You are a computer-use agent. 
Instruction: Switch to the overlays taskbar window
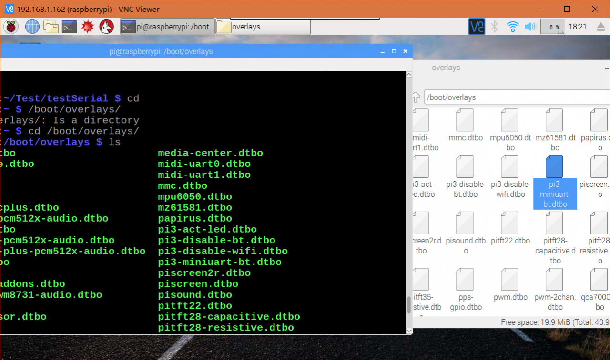(263, 27)
